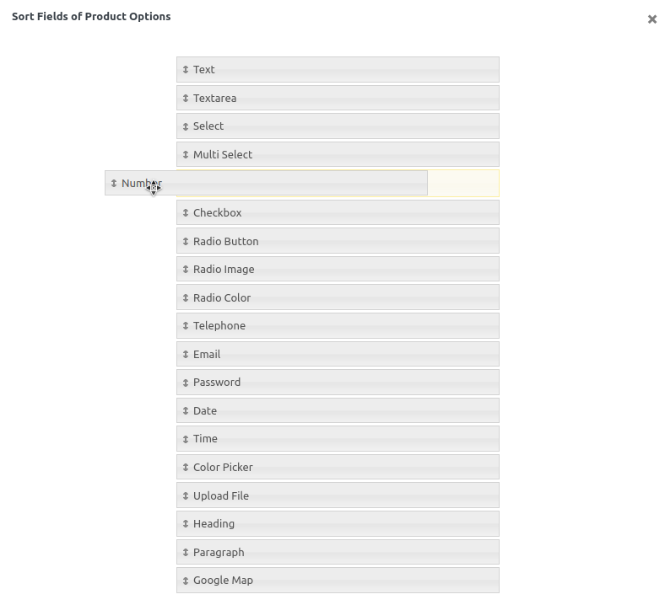Click the Date field row
The image size is (665, 605).
pos(338,411)
